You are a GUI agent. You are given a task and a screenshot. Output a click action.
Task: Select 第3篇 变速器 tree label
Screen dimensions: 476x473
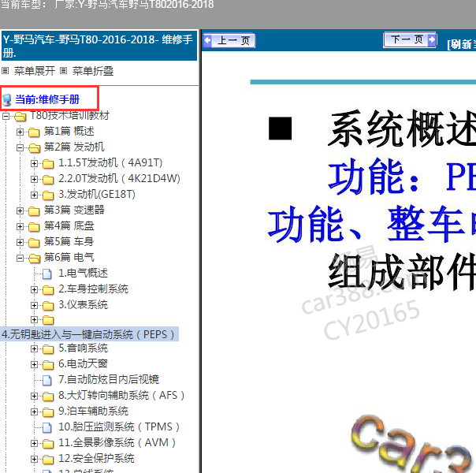pos(74,210)
